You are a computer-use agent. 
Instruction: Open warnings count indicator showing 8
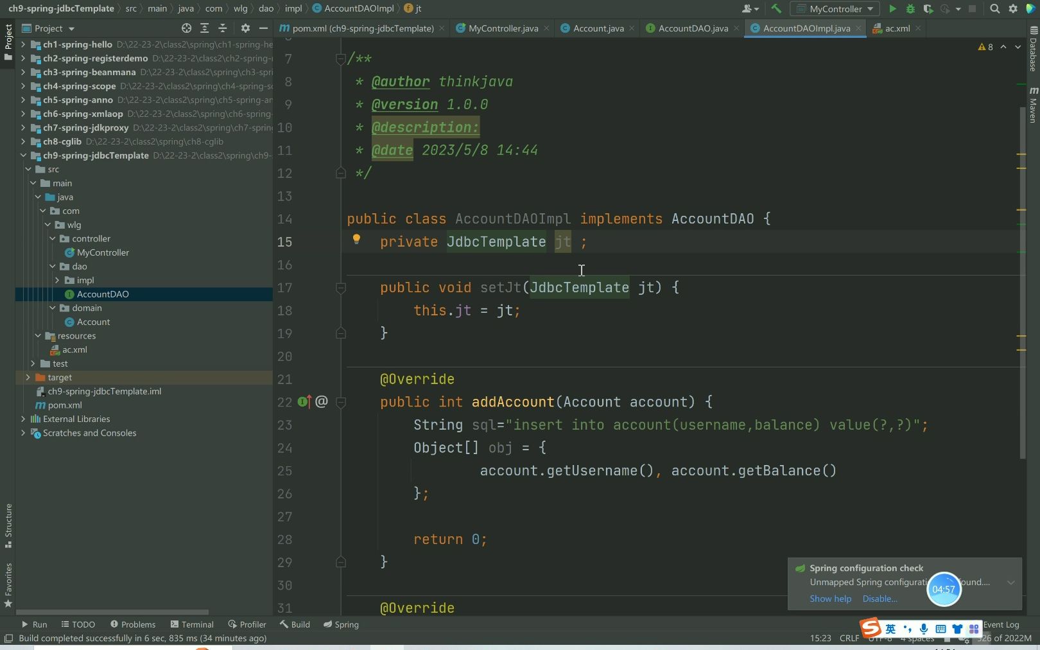coord(985,47)
